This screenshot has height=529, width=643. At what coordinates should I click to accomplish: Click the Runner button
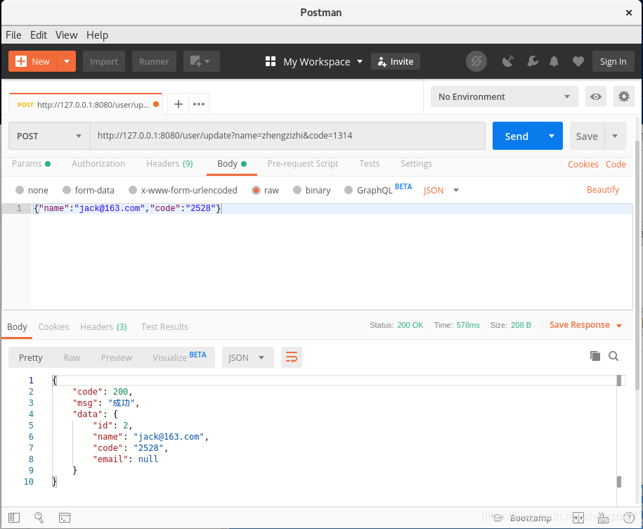[154, 62]
